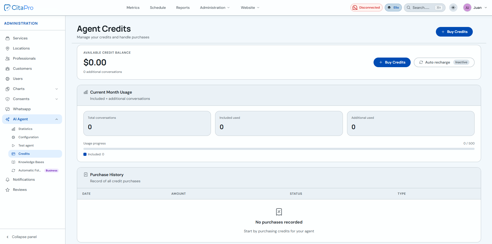Click the Business badge
This screenshot has height=244, width=492.
(x=51, y=170)
